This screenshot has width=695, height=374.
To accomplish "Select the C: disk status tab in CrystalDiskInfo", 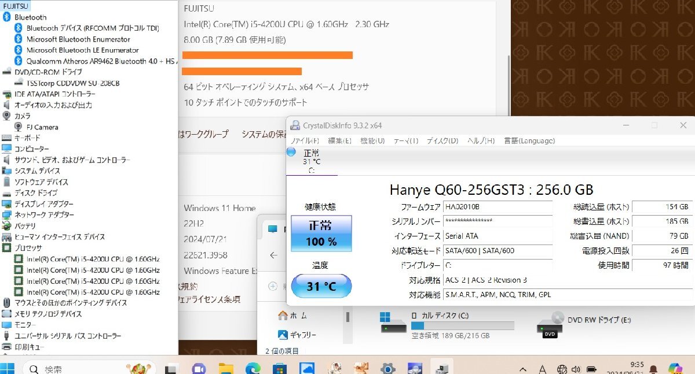I will [x=312, y=161].
